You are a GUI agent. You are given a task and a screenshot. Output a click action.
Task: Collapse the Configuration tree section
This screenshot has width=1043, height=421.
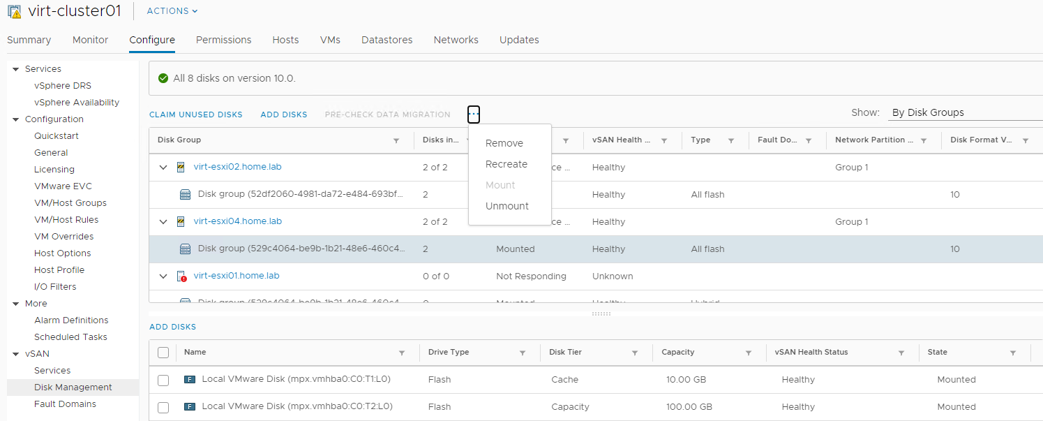[15, 119]
